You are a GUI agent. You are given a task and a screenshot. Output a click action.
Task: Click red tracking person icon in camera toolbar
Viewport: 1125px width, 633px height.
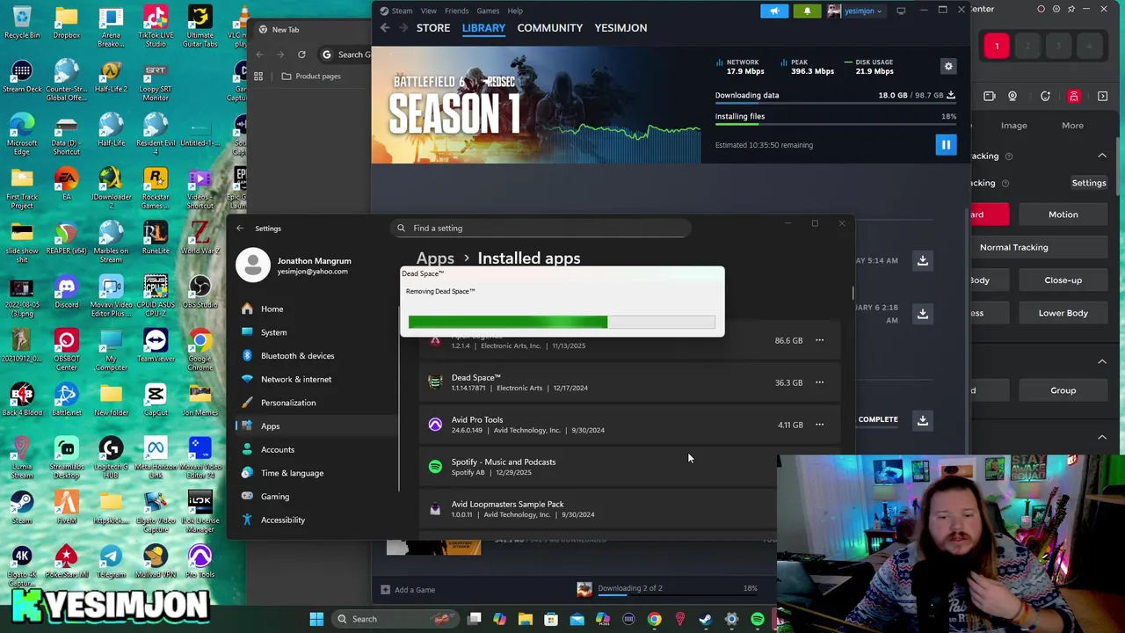(x=1073, y=97)
